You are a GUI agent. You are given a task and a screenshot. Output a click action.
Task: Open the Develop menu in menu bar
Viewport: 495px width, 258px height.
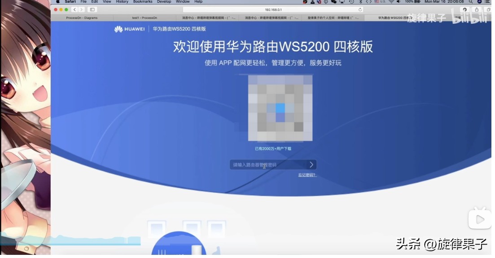164,2
